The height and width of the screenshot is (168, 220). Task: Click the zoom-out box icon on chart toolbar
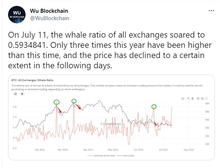[202, 99]
